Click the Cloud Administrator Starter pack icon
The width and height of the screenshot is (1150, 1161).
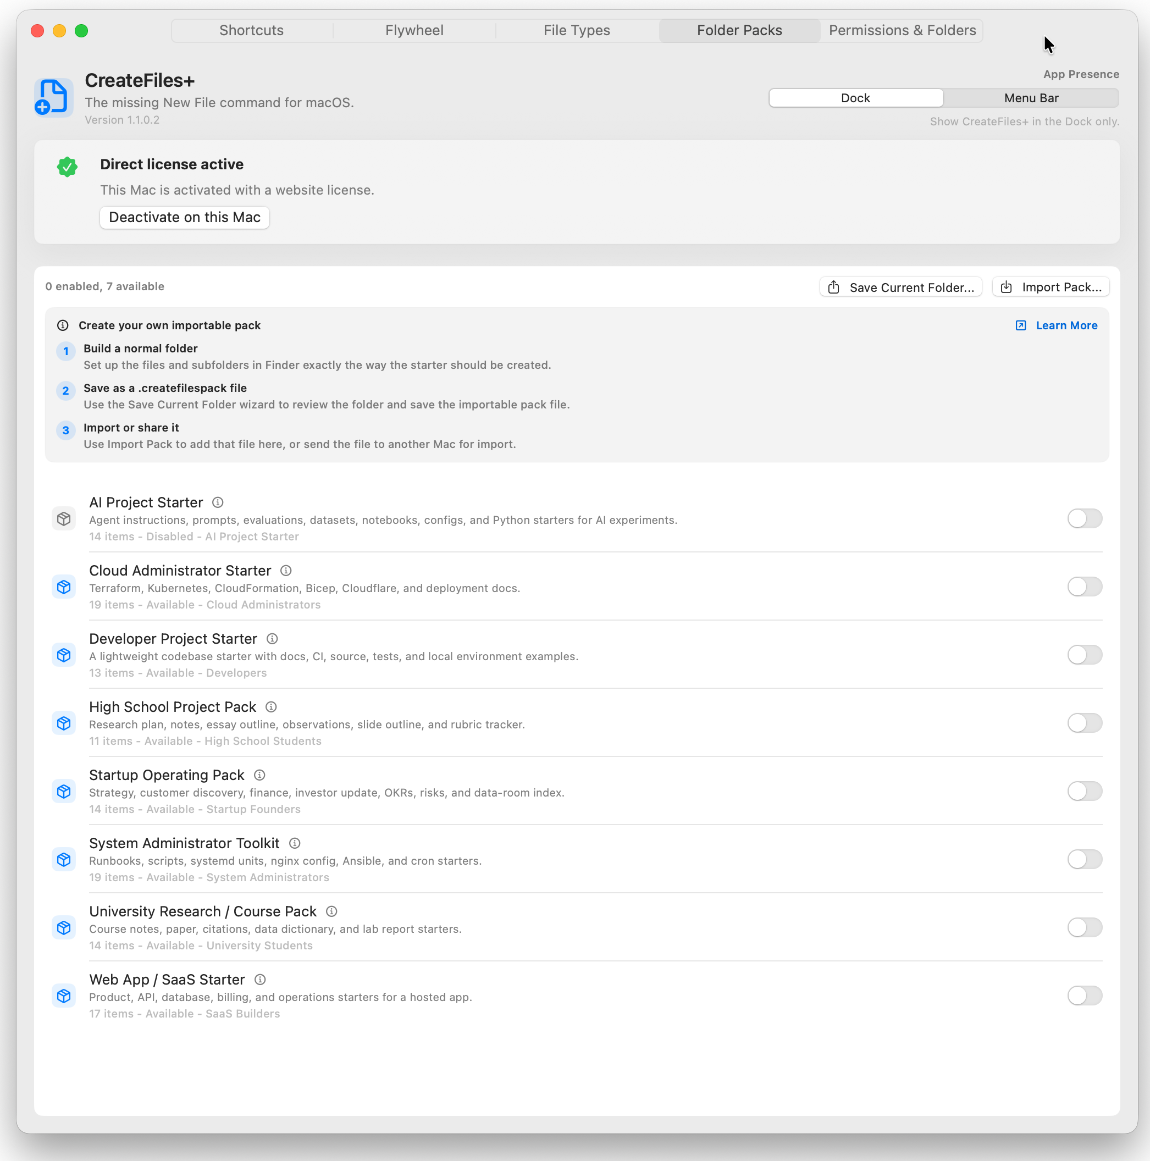tap(64, 587)
